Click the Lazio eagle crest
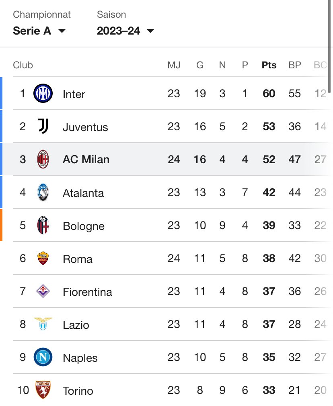This screenshot has height=406, width=333. (43, 324)
